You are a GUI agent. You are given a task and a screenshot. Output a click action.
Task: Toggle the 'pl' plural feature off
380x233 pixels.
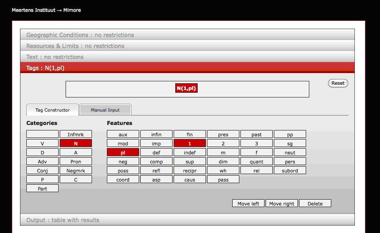point(123,152)
